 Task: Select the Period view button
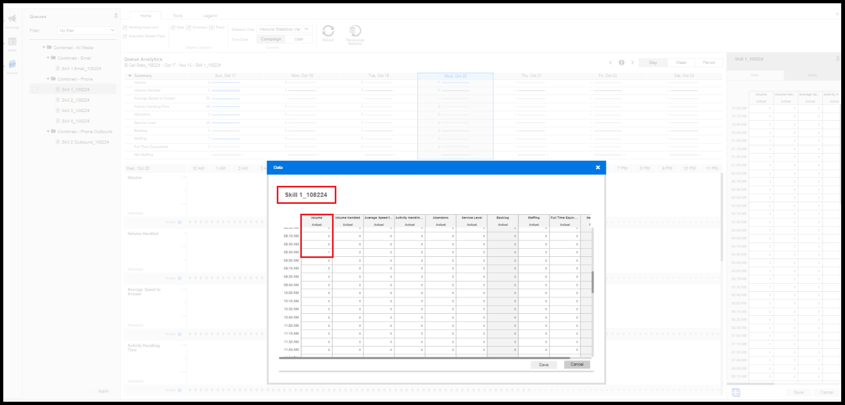[x=709, y=62]
